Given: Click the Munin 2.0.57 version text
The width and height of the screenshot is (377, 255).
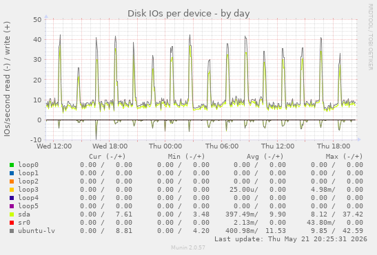Looking at the screenshot, I should click(x=188, y=247).
